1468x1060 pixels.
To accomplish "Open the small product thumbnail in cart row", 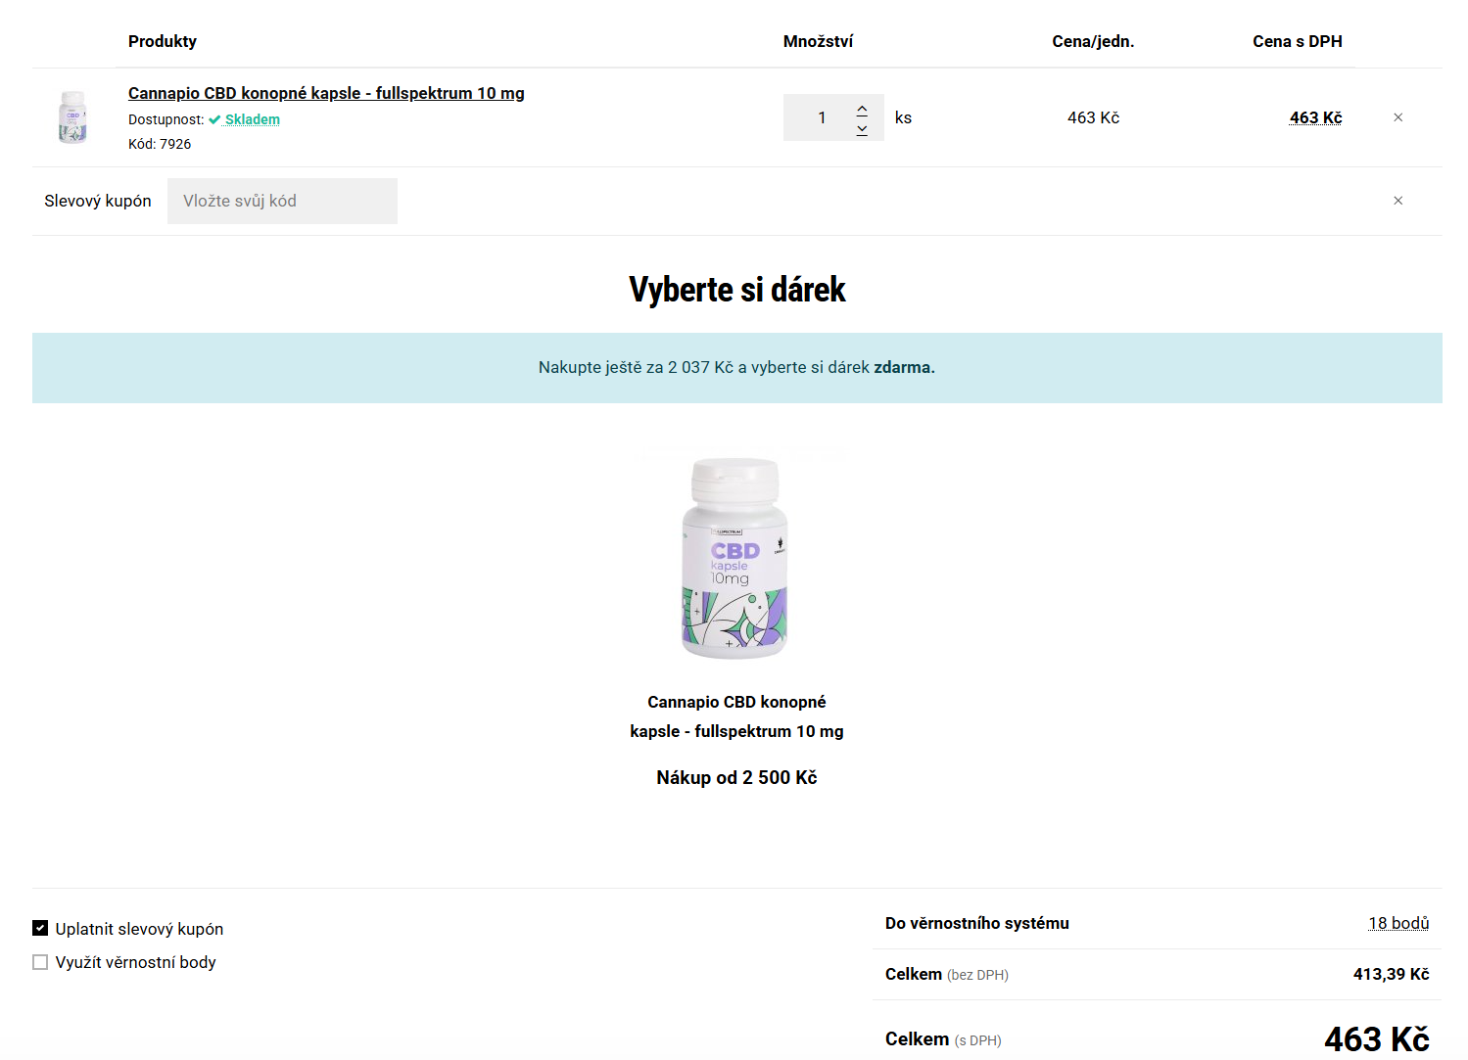I will 72,117.
